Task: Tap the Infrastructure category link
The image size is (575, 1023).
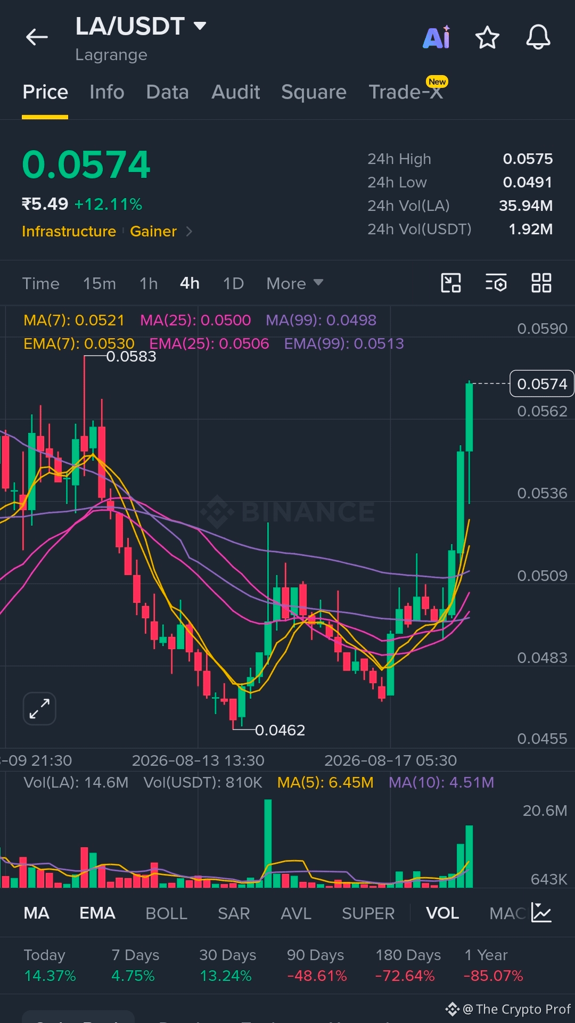Action: pyautogui.click(x=69, y=231)
